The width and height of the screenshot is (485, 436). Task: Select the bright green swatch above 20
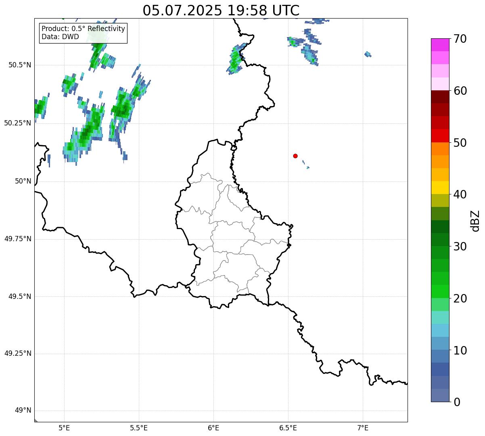click(440, 291)
